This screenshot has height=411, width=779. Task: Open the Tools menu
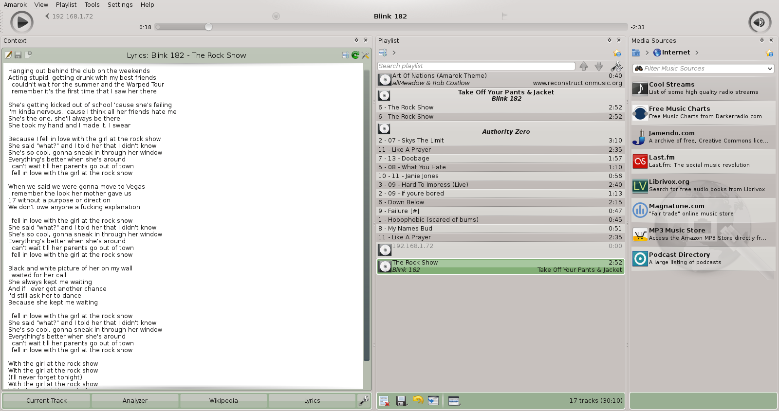[x=92, y=4]
